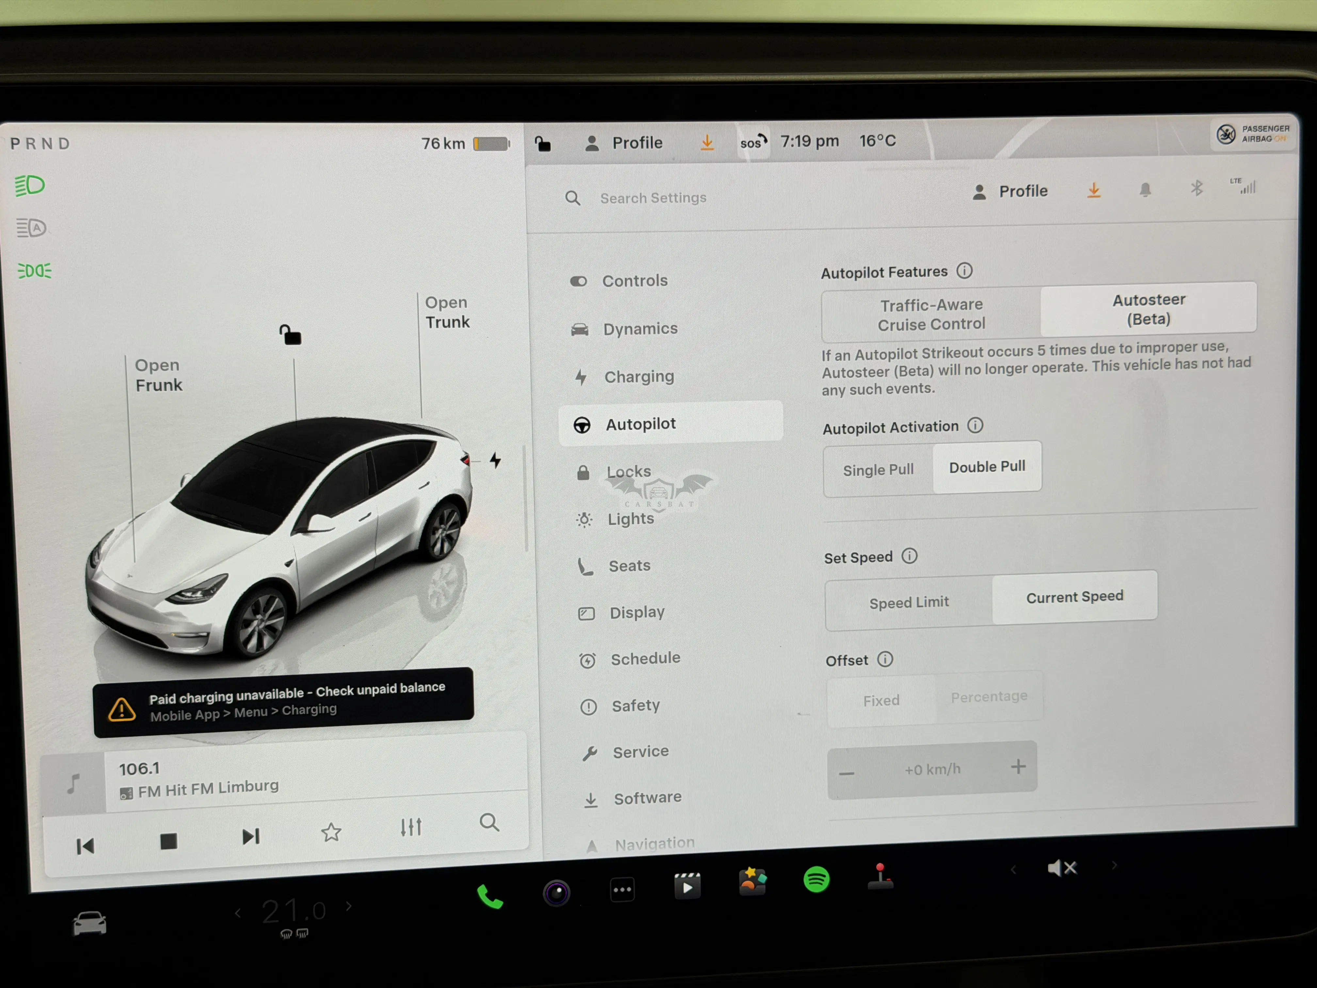The height and width of the screenshot is (988, 1317).
Task: Open the app launcher three dots
Action: (623, 890)
